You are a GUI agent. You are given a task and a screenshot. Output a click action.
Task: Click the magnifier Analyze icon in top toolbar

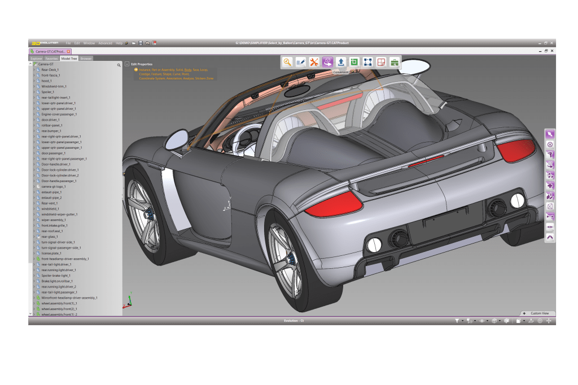(x=287, y=62)
